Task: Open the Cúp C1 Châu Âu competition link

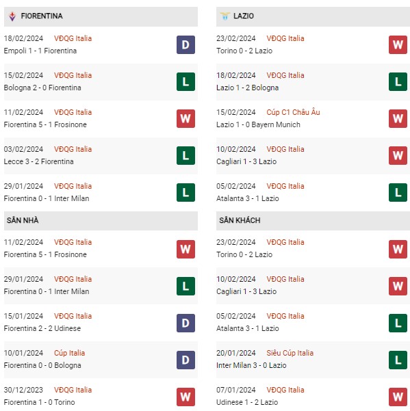Action: click(x=293, y=112)
